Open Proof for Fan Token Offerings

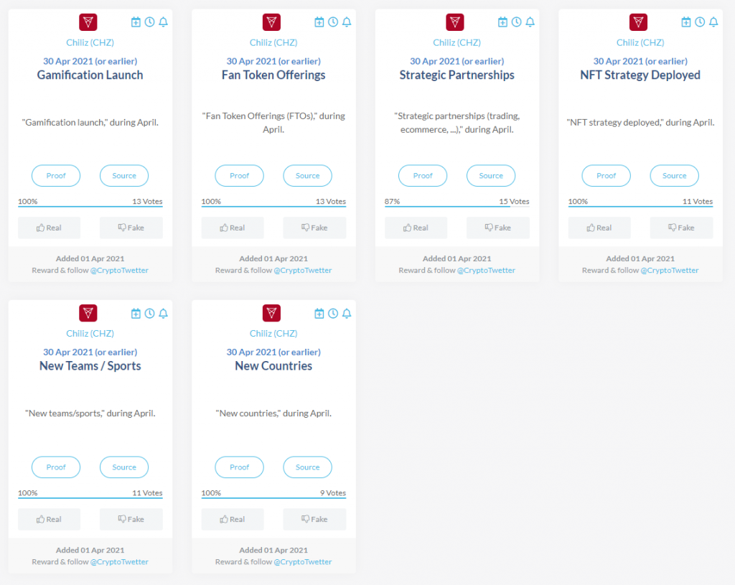239,176
